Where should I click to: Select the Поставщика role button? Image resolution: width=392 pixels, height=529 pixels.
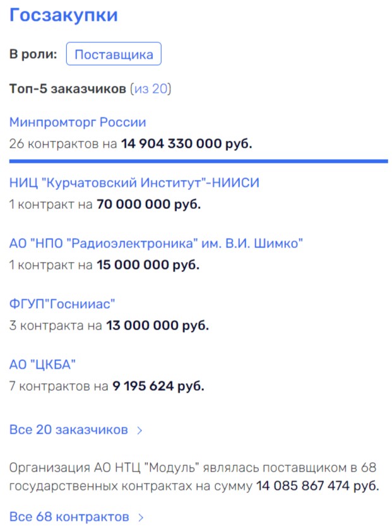114,54
